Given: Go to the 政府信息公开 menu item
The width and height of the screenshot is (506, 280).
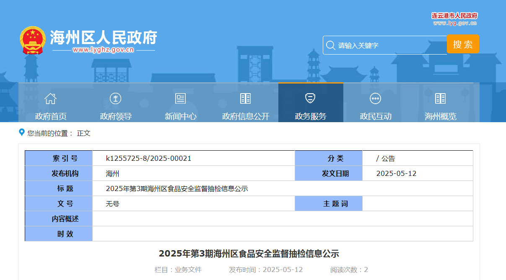Looking at the screenshot, I should 245,116.
